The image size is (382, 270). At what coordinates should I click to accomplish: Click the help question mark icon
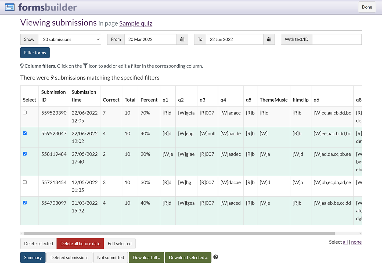pyautogui.click(x=215, y=257)
